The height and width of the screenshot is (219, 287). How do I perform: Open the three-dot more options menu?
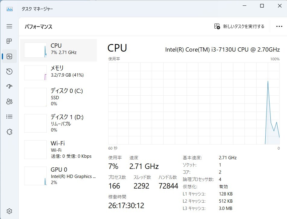point(279,26)
